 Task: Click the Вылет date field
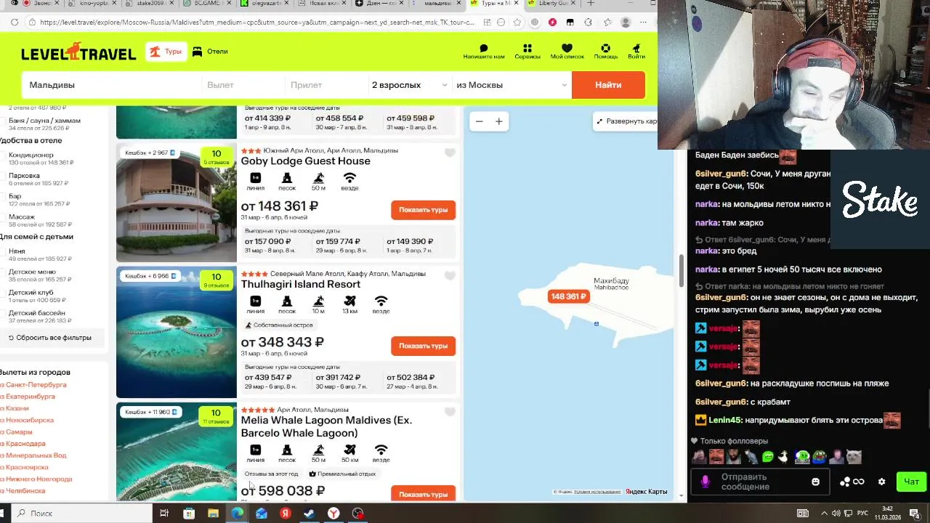(x=243, y=85)
